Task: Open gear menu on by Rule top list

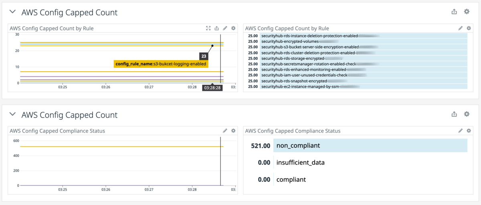Action: 469,28
